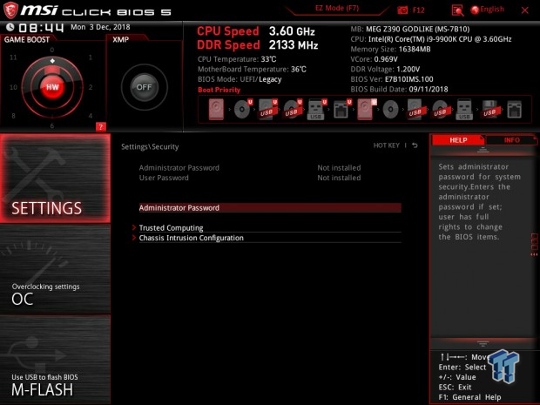Select the UEFI USB key boot icon with U badge
This screenshot has height=405, width=540.
click(316, 110)
